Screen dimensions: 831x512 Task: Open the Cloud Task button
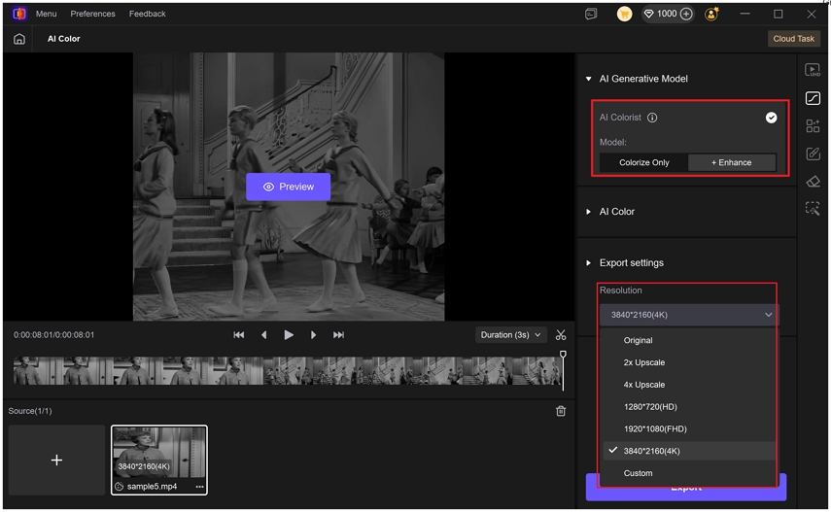pyautogui.click(x=793, y=39)
